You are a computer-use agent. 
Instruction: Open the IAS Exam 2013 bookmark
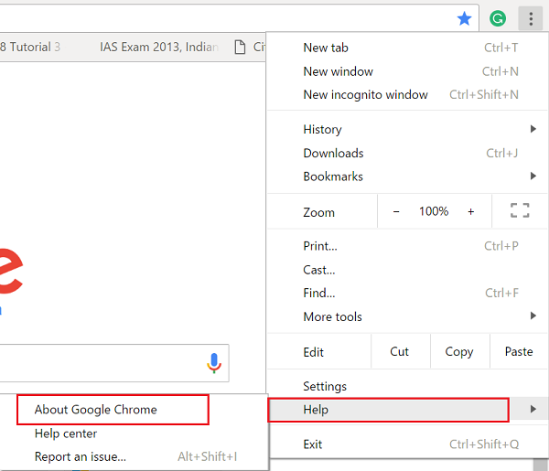(x=159, y=47)
